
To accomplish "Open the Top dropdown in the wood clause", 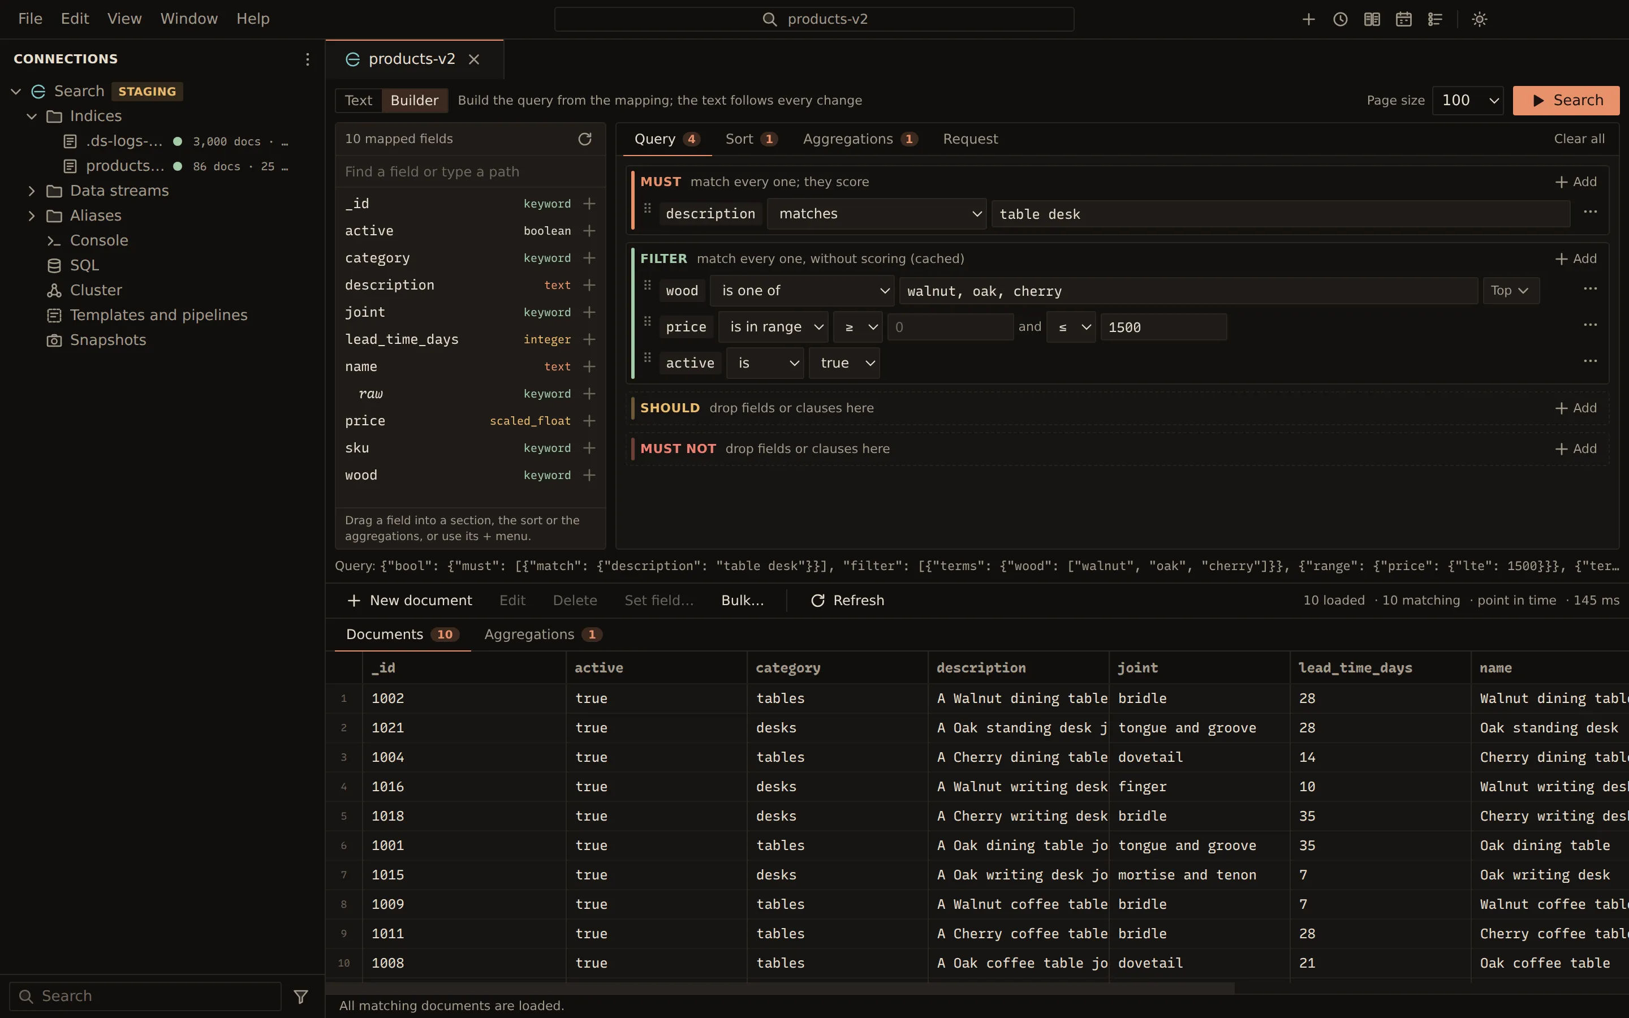I will (x=1511, y=291).
